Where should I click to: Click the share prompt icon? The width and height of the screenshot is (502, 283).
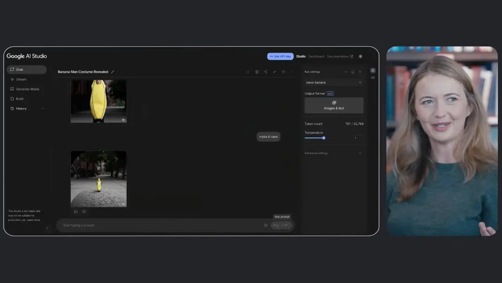pos(266,72)
